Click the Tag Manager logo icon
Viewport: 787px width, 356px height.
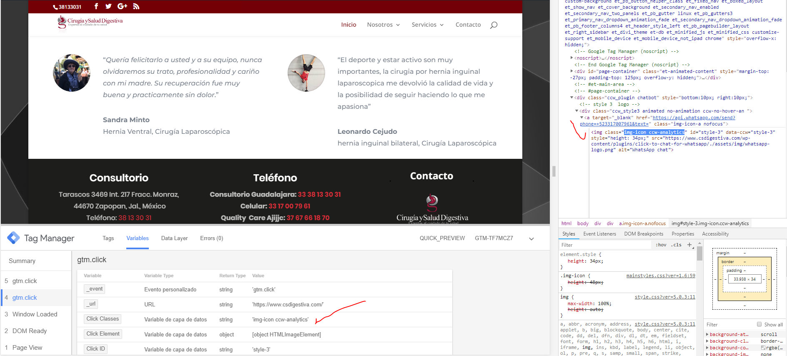13,238
